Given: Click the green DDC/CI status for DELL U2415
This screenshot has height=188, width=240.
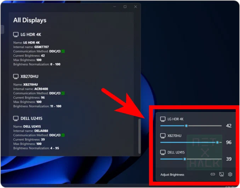Looking at the screenshot, I should 63,135.
